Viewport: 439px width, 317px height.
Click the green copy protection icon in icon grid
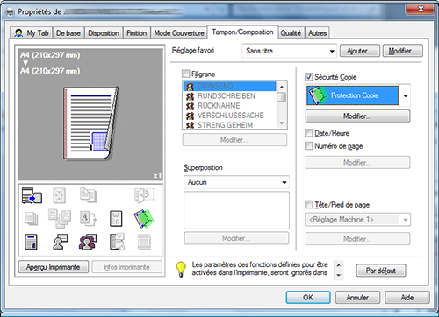point(144,218)
